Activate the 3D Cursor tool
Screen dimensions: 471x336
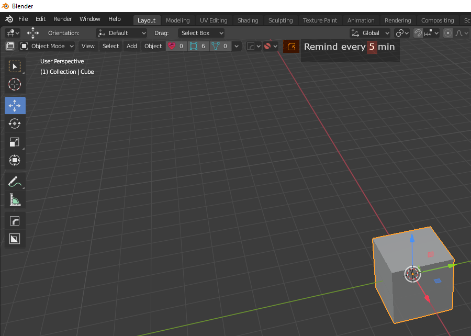(15, 84)
